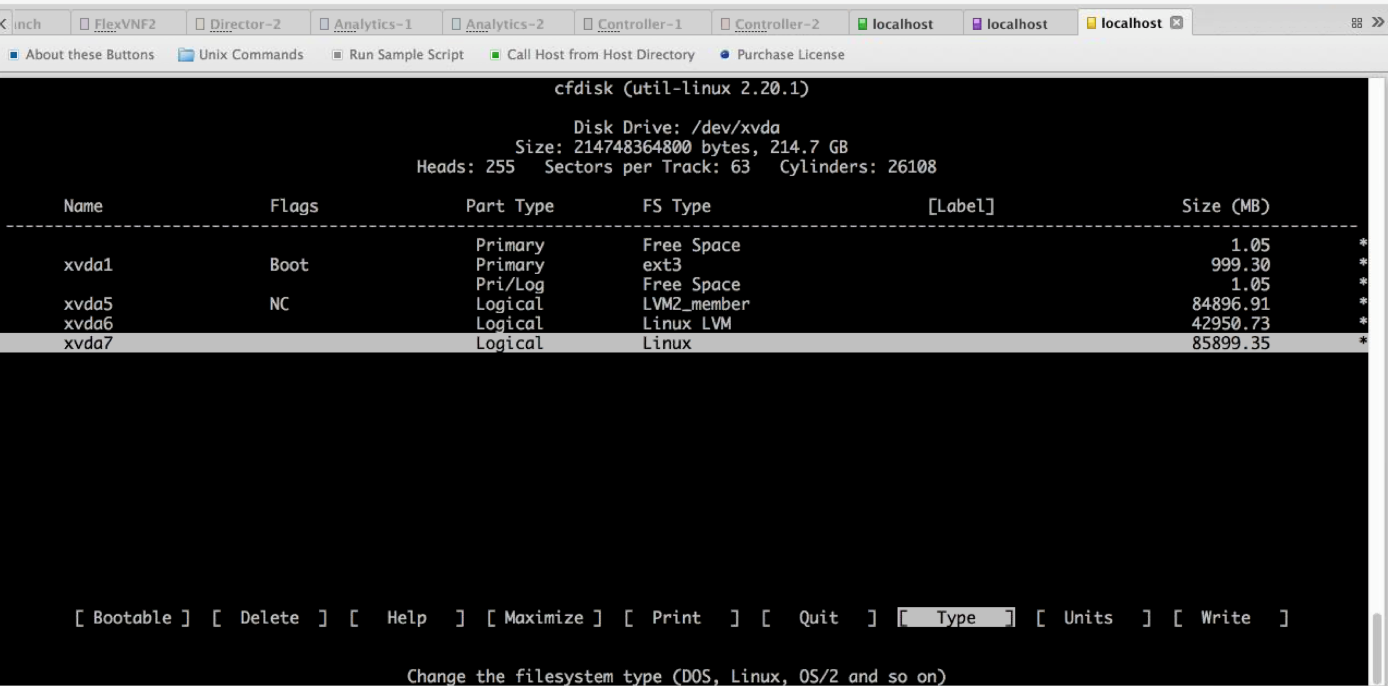This screenshot has height=686, width=1388.
Task: Close the active localhost tab
Action: (1177, 23)
